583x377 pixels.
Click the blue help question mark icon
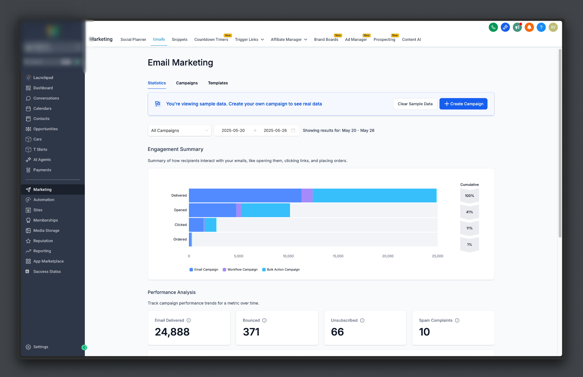coord(541,27)
